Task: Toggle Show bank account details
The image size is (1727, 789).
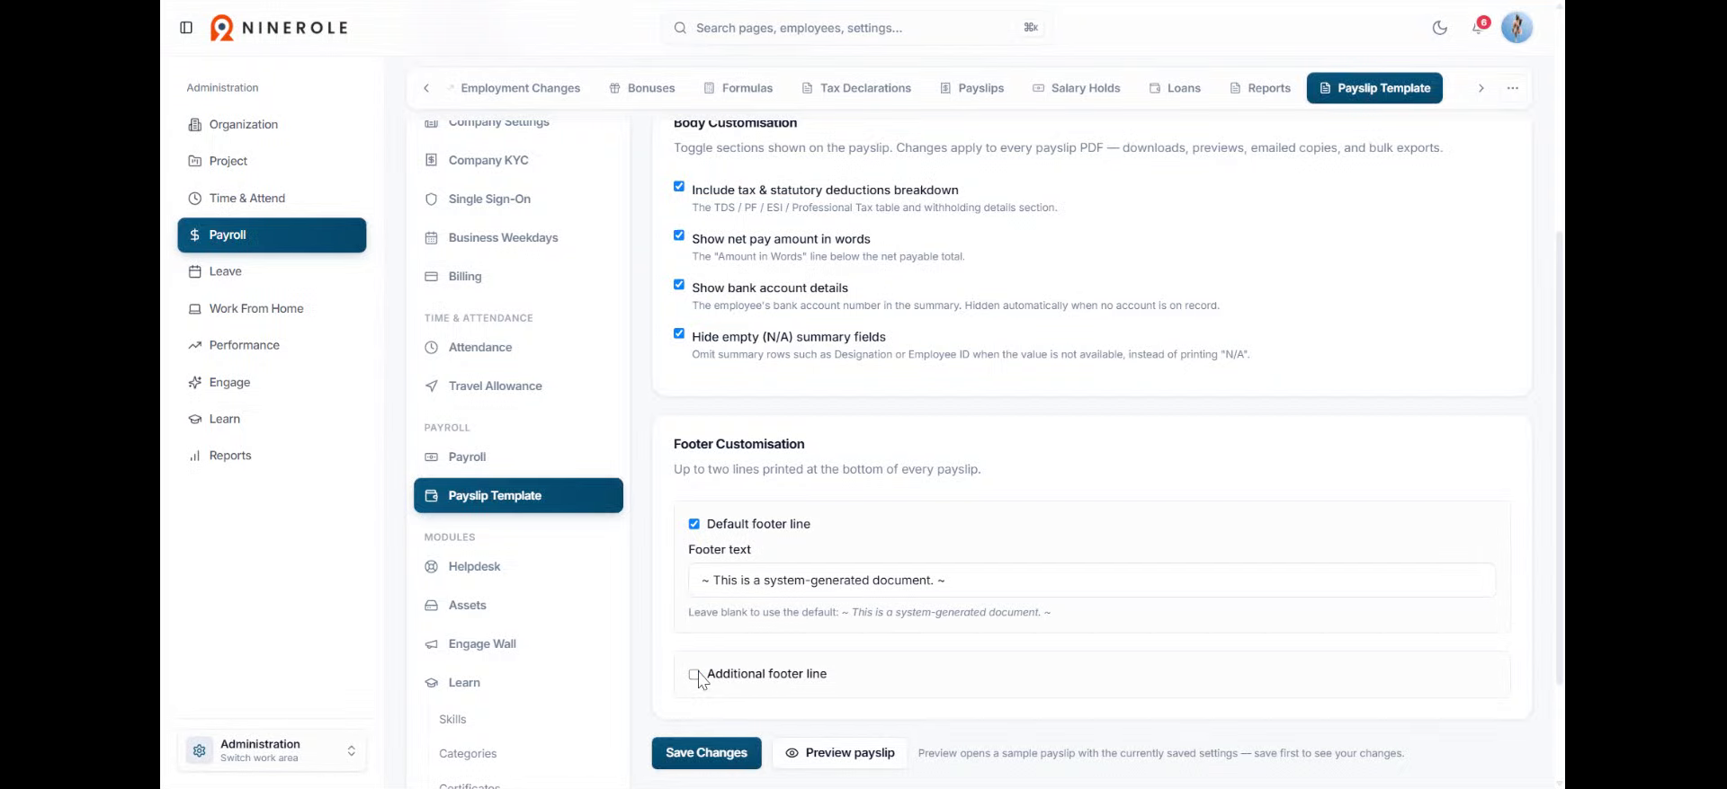Action: [x=679, y=285]
